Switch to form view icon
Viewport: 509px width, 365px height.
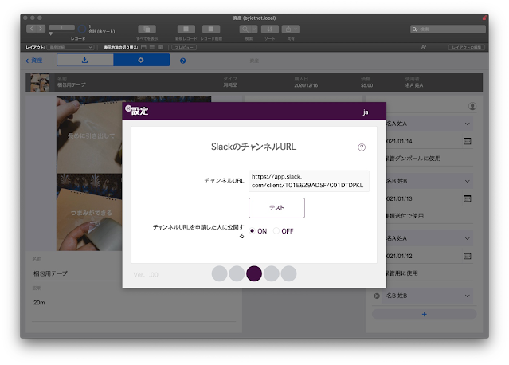pyautogui.click(x=143, y=47)
